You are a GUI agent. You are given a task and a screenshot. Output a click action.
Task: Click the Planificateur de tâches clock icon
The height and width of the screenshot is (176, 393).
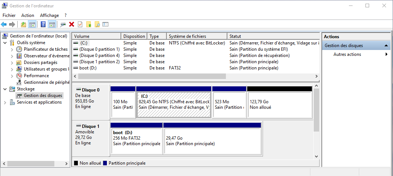[19, 49]
